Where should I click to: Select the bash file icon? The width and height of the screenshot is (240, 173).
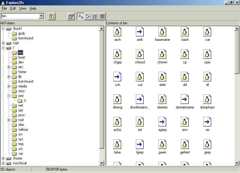pyautogui.click(x=185, y=32)
